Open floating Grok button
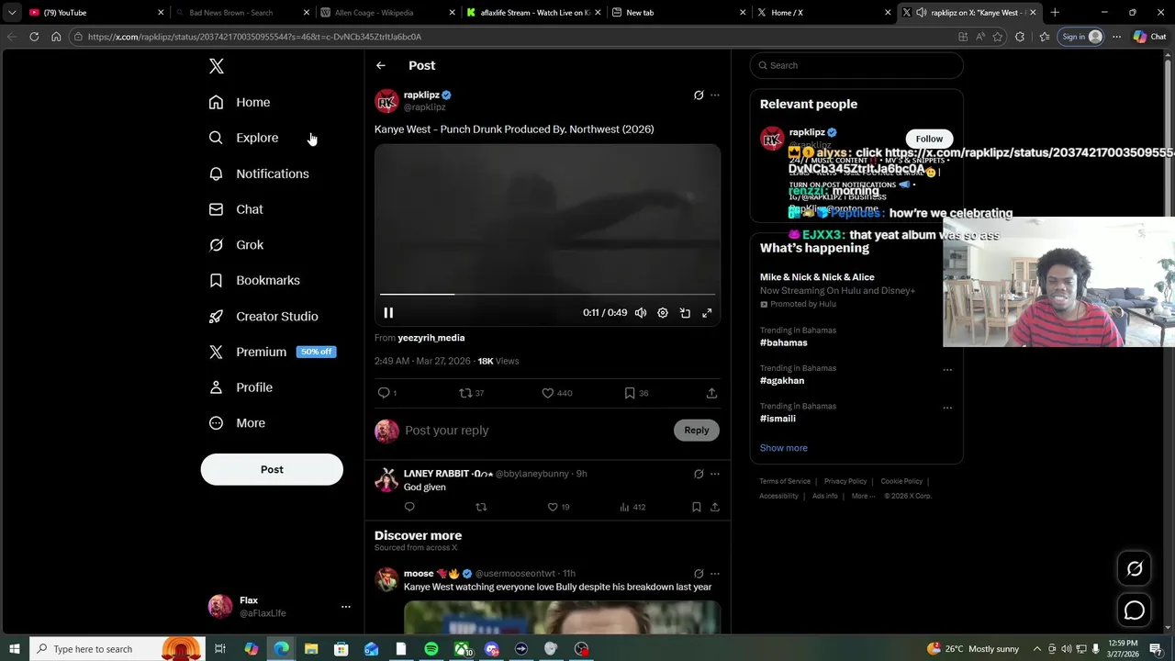Screen dimensions: 1175x661 (1135, 569)
